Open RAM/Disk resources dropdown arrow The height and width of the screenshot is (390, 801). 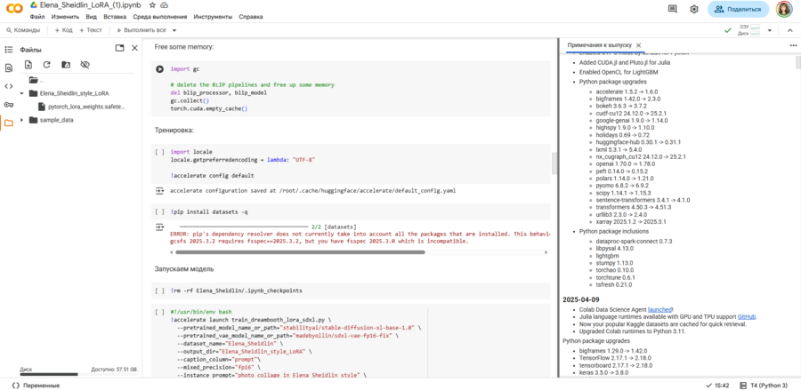tap(770, 30)
